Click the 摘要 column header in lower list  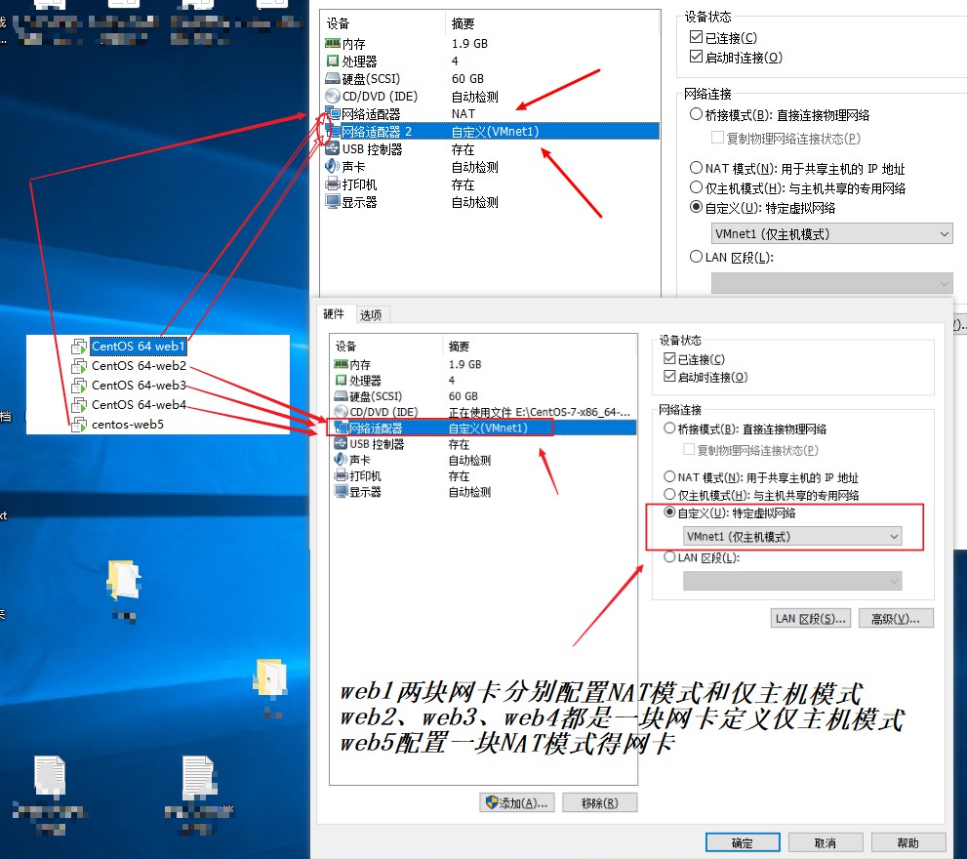tap(459, 347)
